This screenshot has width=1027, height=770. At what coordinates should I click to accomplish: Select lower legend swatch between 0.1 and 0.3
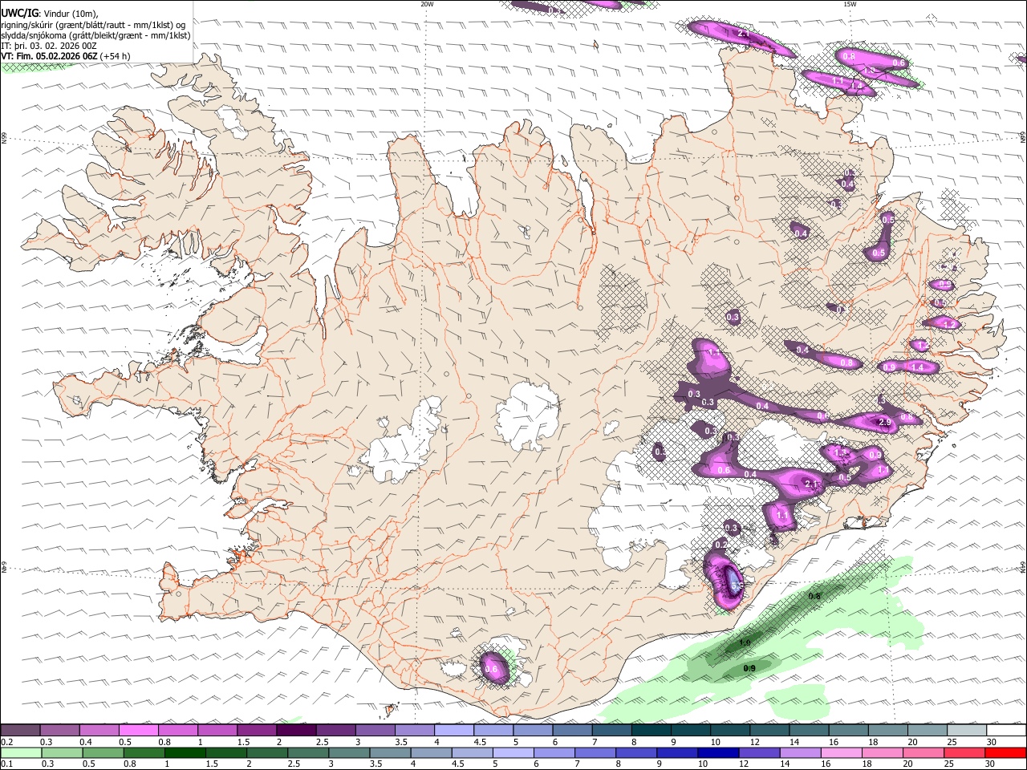[x=20, y=752]
